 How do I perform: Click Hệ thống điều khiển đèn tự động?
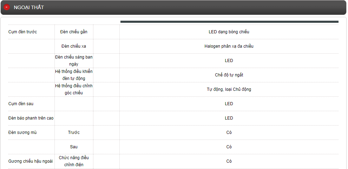click(74, 75)
